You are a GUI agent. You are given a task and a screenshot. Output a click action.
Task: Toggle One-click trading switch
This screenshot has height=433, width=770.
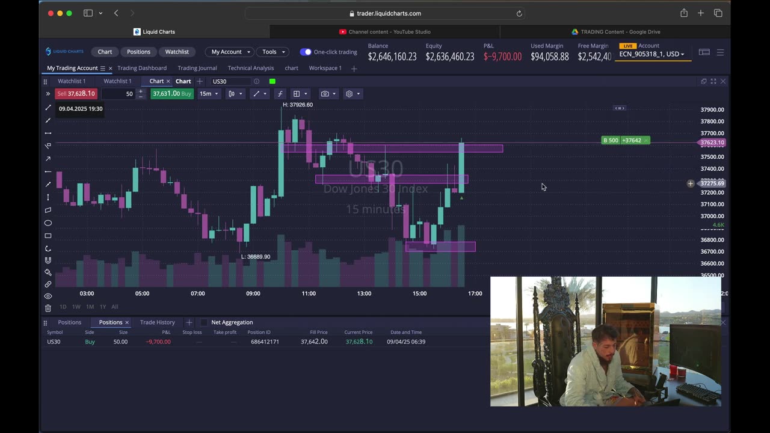coord(306,52)
